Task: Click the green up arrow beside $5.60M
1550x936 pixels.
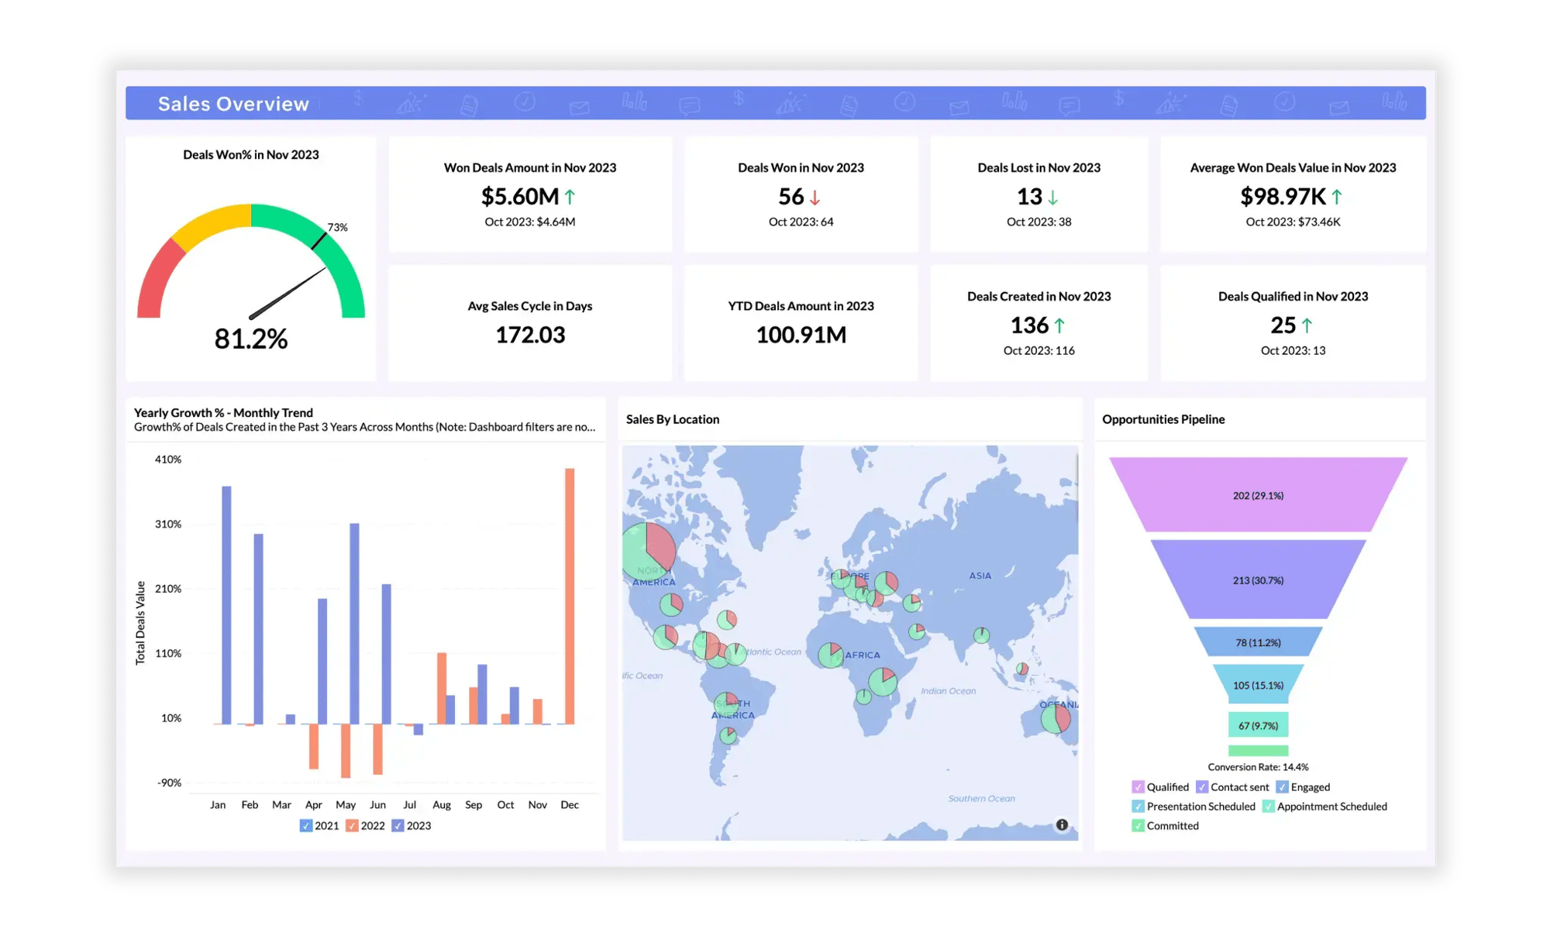Action: pos(570,197)
